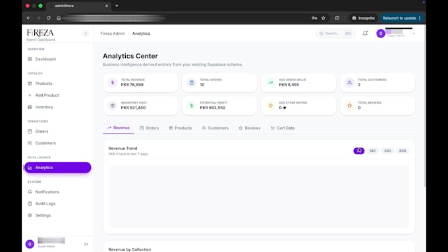Click the Dashboard grid icon
Viewport: 448px width, 252px height.
pos(30,59)
